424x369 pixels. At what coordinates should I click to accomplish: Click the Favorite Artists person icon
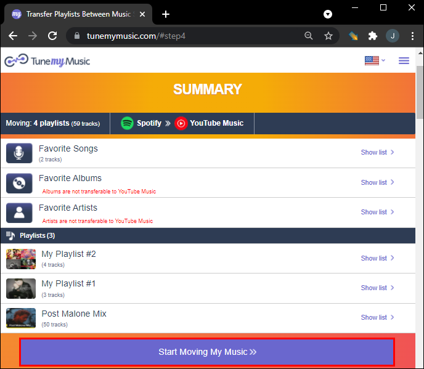(19, 213)
